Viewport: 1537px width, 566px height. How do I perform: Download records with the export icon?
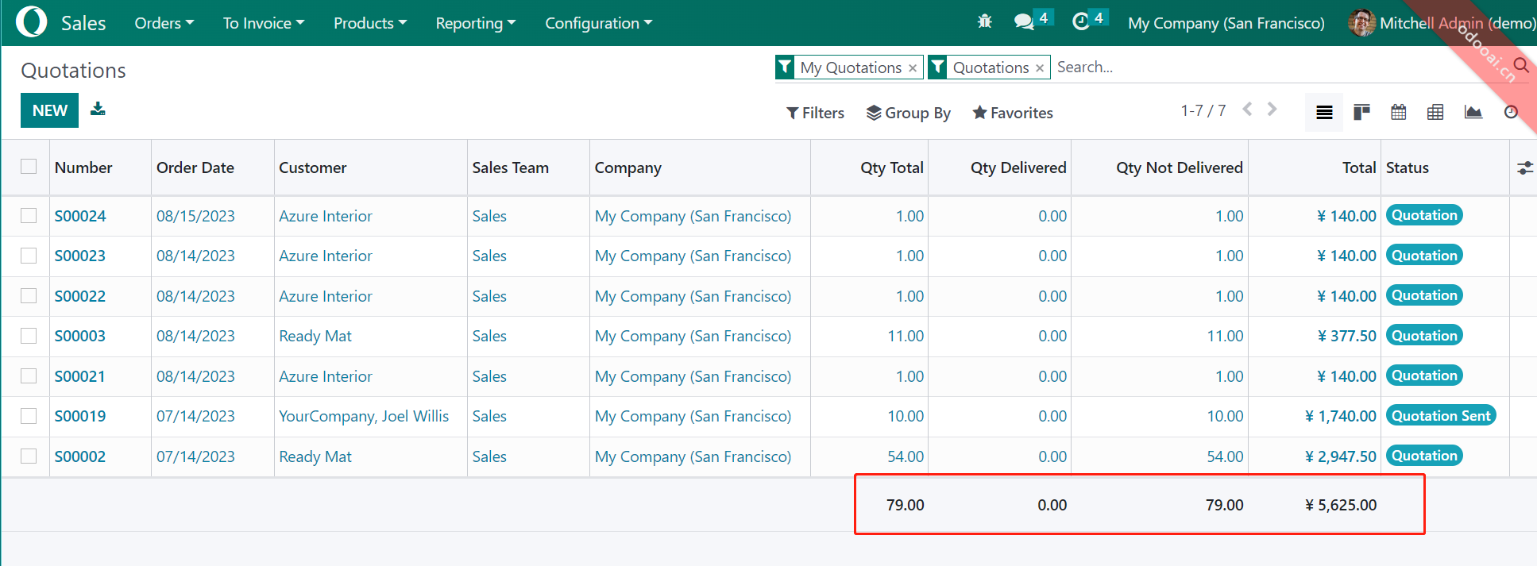tap(98, 109)
